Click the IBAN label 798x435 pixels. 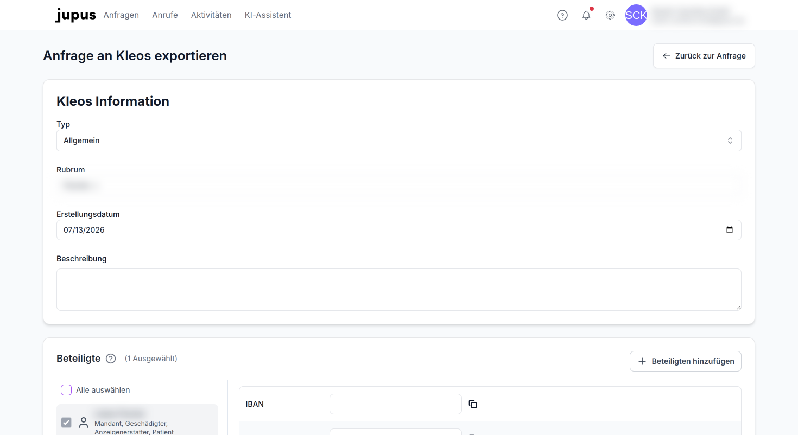point(255,404)
